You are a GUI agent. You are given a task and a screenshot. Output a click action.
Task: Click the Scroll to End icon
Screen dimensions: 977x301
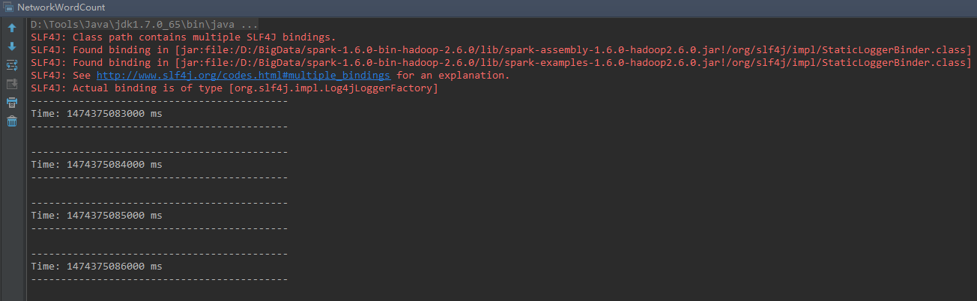(12, 84)
